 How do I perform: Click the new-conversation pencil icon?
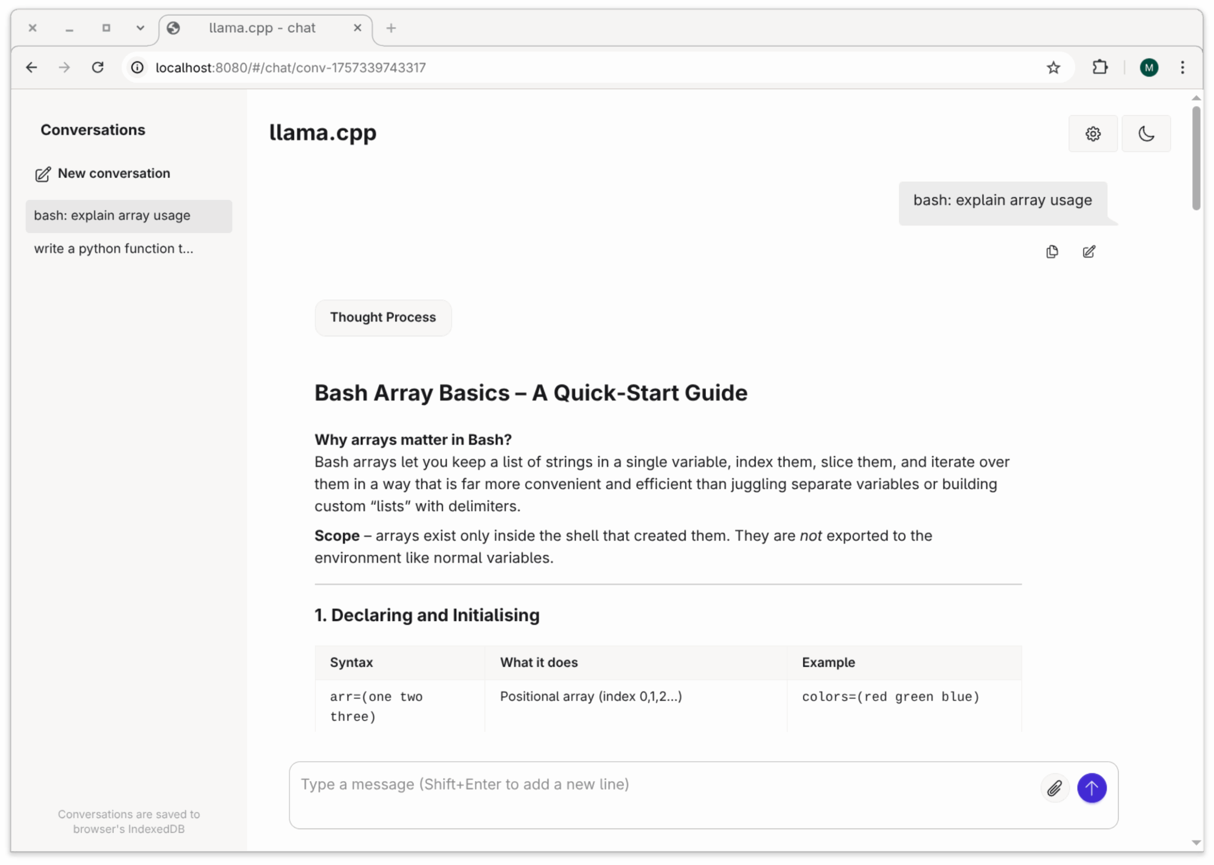coord(43,174)
